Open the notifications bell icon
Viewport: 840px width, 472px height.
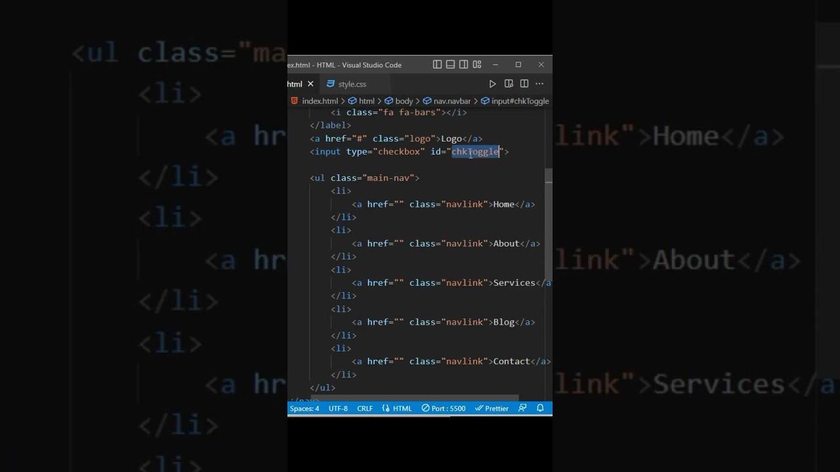[x=540, y=408]
